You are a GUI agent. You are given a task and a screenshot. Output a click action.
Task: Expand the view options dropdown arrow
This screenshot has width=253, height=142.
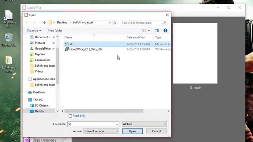(149, 30)
